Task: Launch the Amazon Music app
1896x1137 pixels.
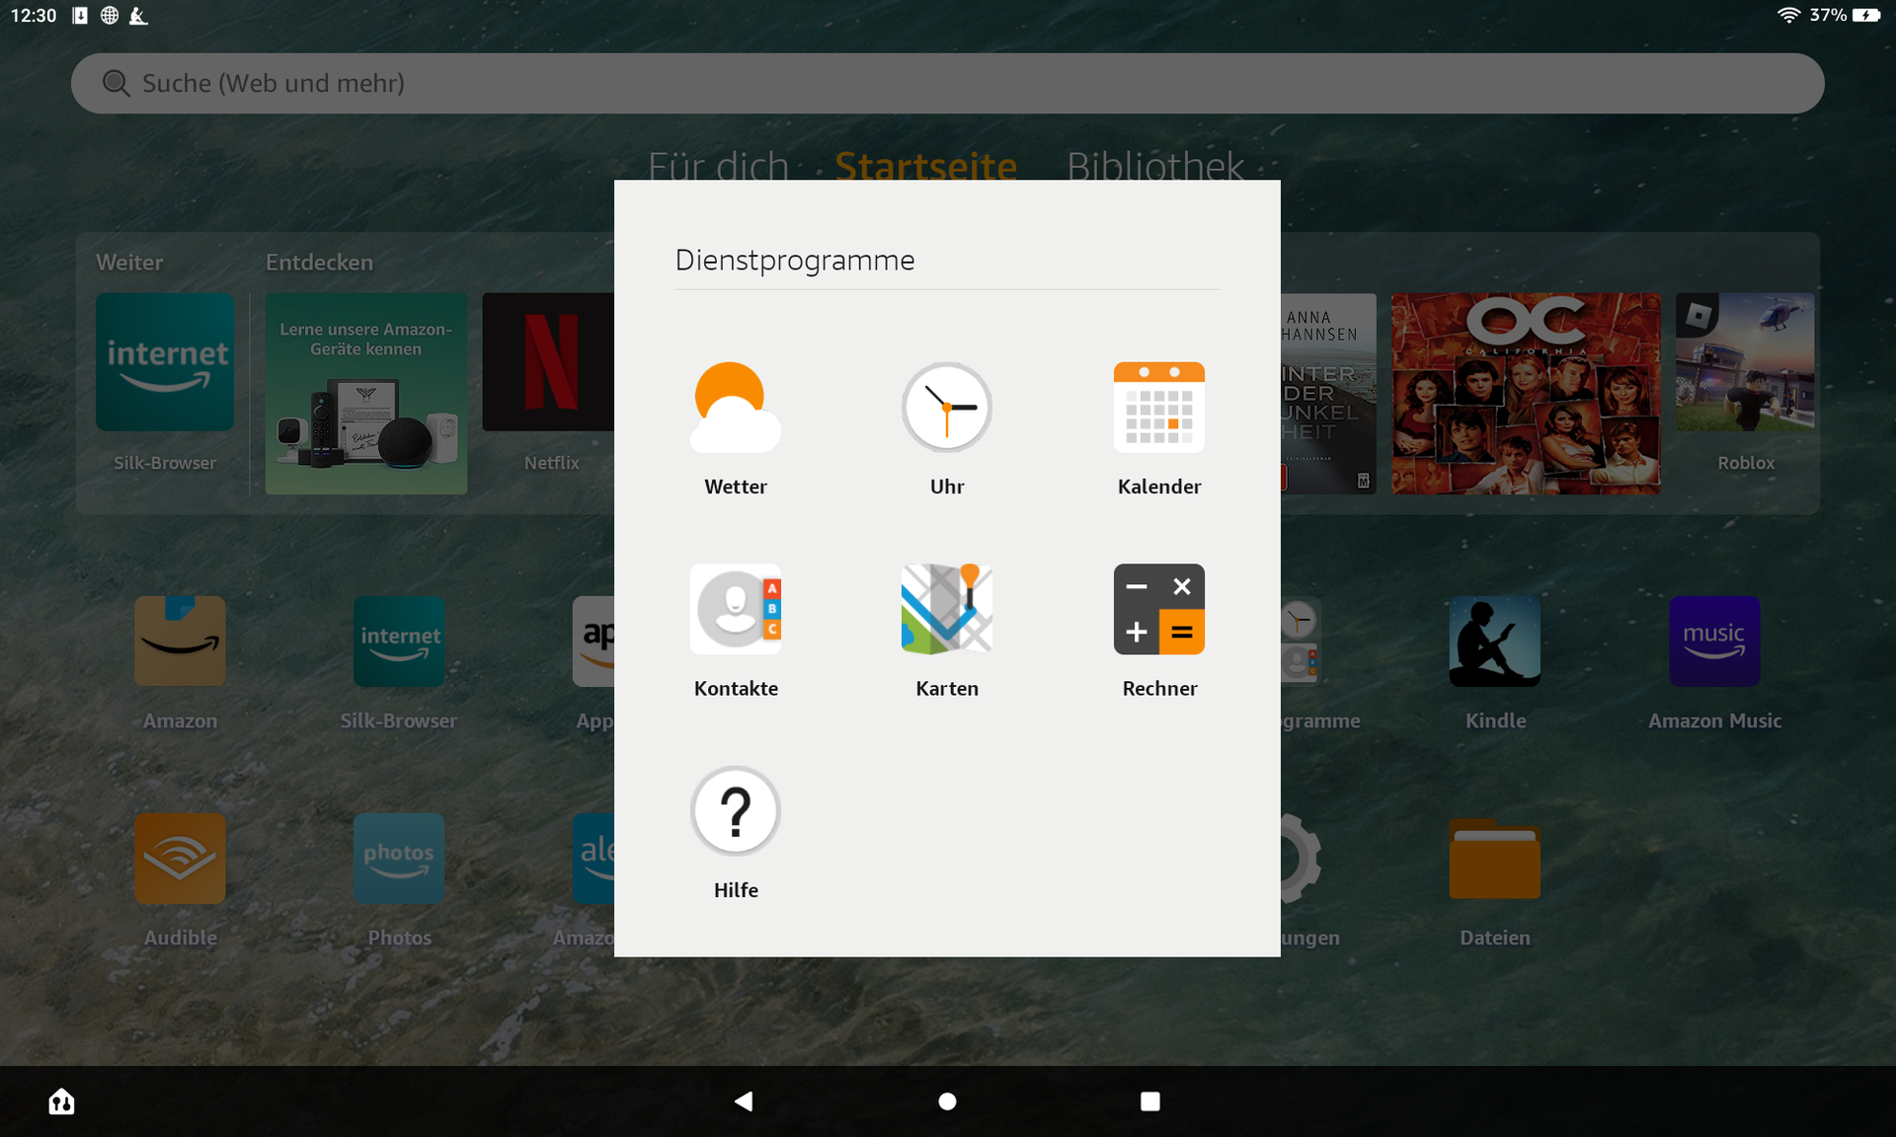Action: [1714, 642]
